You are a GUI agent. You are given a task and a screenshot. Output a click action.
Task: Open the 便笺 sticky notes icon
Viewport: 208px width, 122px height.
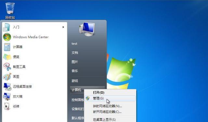click(x=7, y=57)
